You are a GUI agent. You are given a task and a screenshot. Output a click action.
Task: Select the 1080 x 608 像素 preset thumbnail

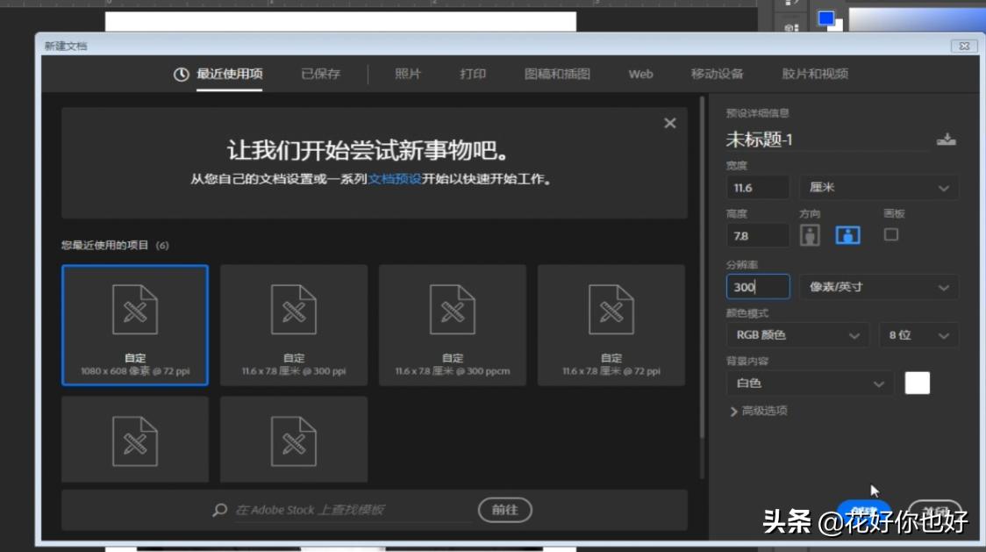pyautogui.click(x=134, y=325)
